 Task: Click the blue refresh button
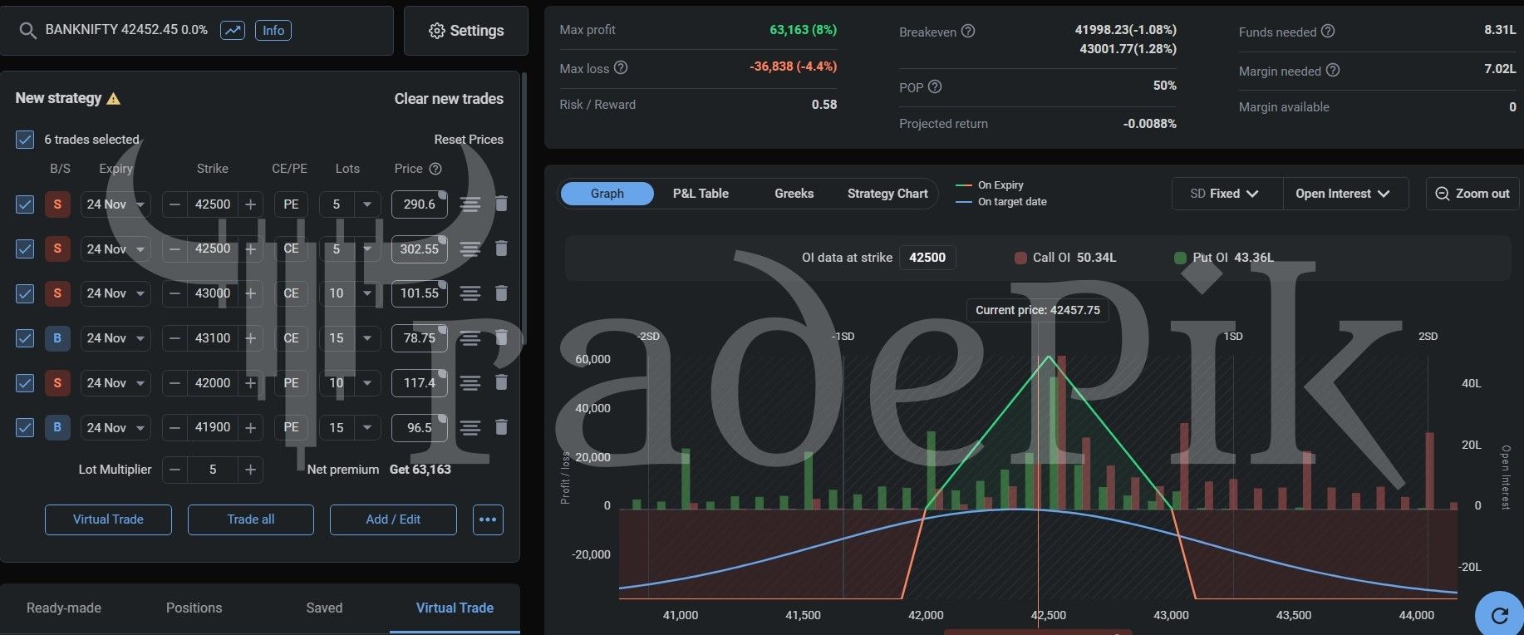click(x=1500, y=615)
